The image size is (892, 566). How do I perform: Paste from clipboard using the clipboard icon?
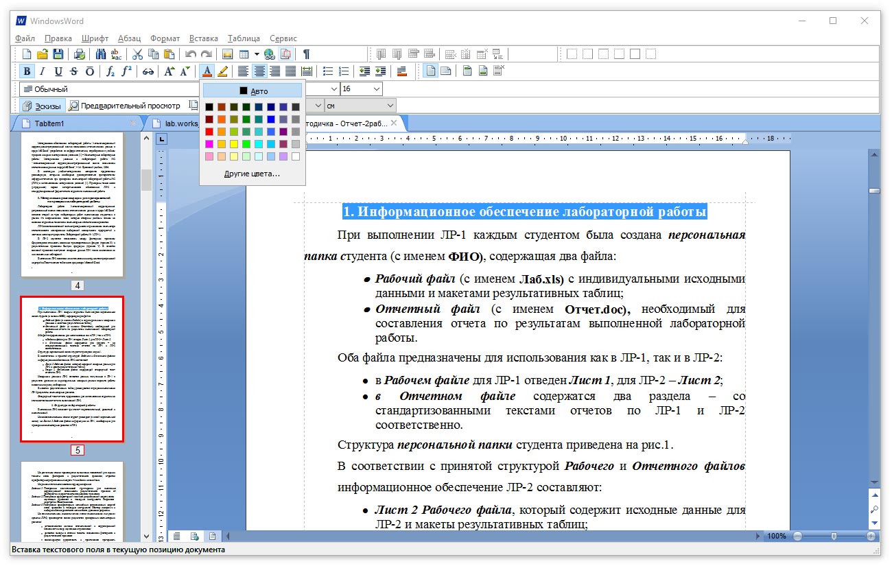(169, 54)
